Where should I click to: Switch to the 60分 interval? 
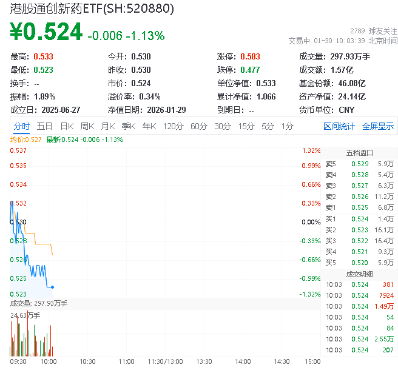[198, 126]
